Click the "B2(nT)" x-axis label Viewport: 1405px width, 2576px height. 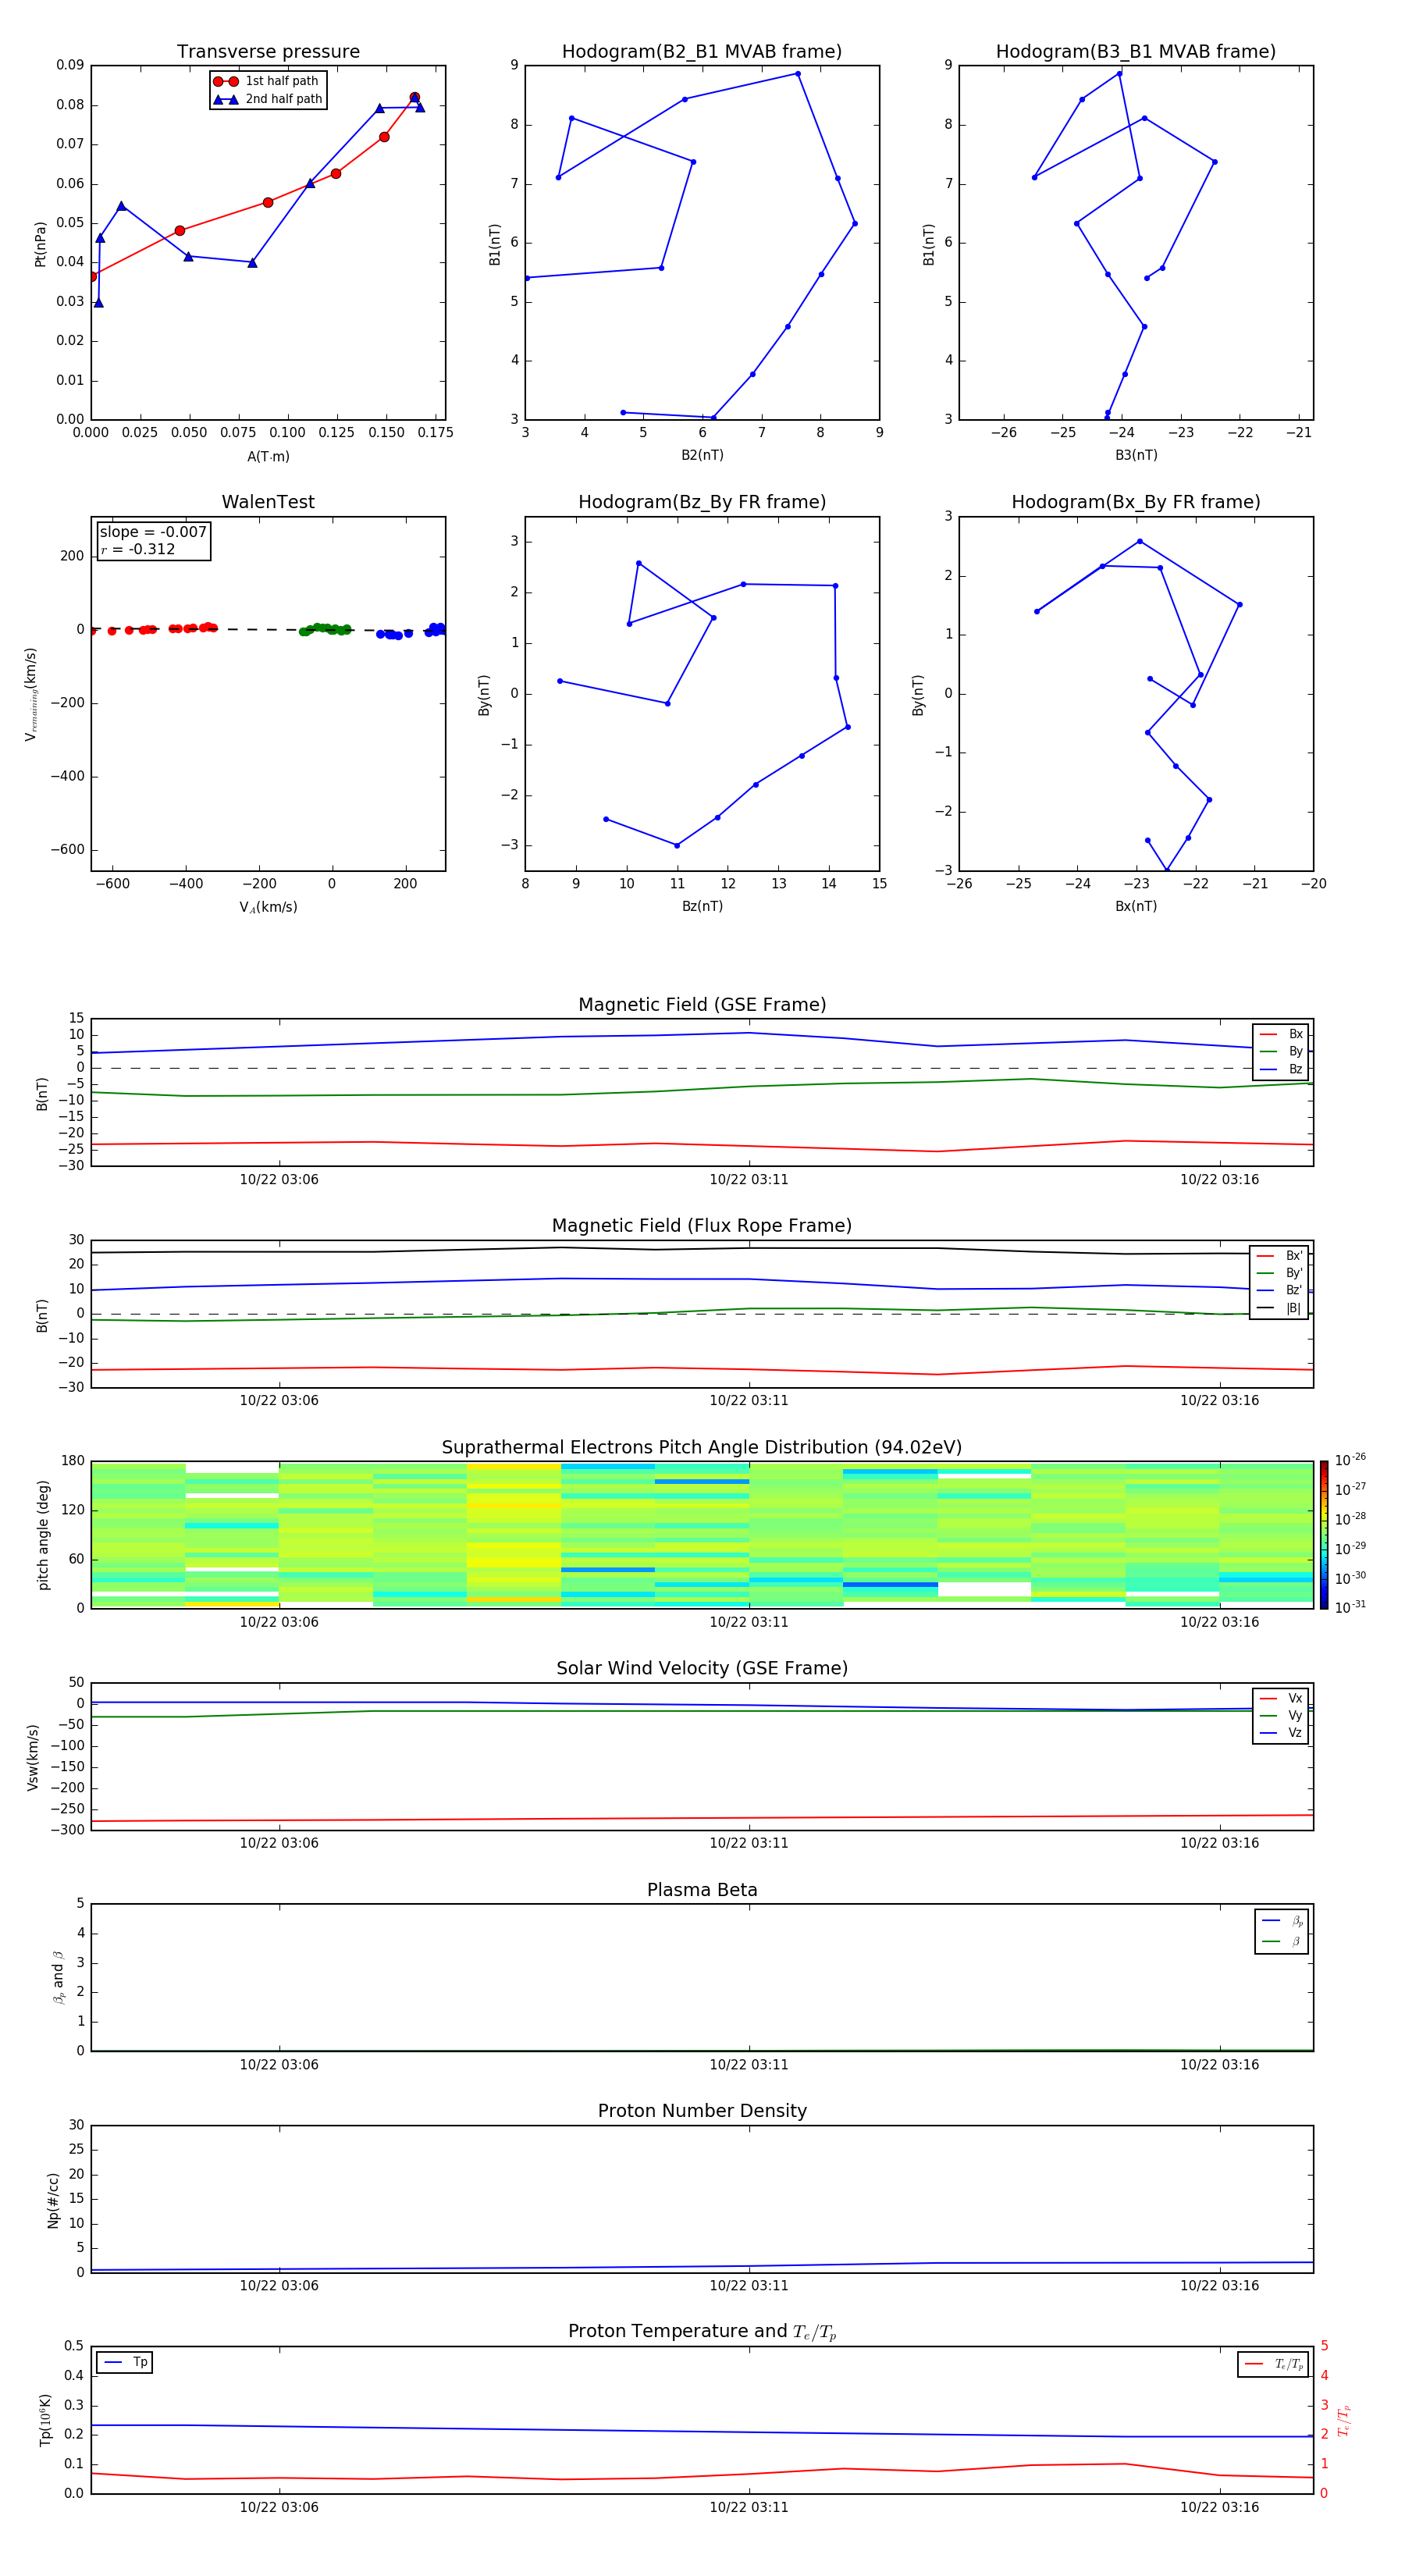[x=702, y=455]
